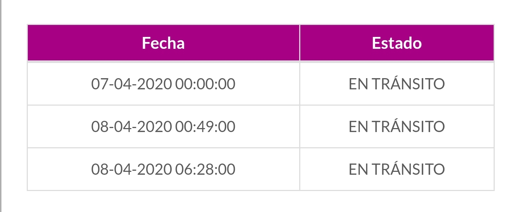Select the 07-04-2020 date text
This screenshot has width=507, height=212.
[132, 84]
